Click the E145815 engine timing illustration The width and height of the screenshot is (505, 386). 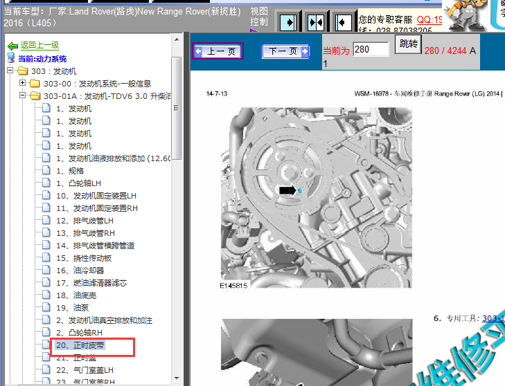(317, 198)
